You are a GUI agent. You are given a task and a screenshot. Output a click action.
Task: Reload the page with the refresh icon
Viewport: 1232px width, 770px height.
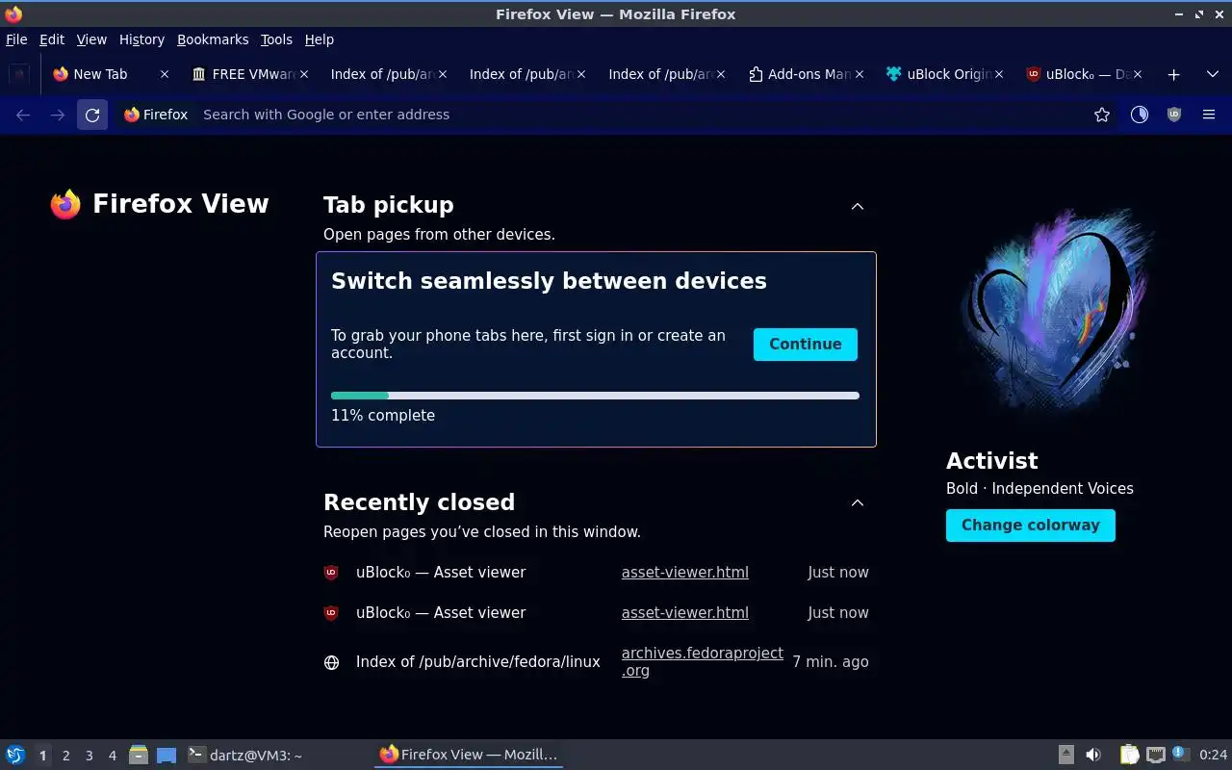[x=92, y=115]
